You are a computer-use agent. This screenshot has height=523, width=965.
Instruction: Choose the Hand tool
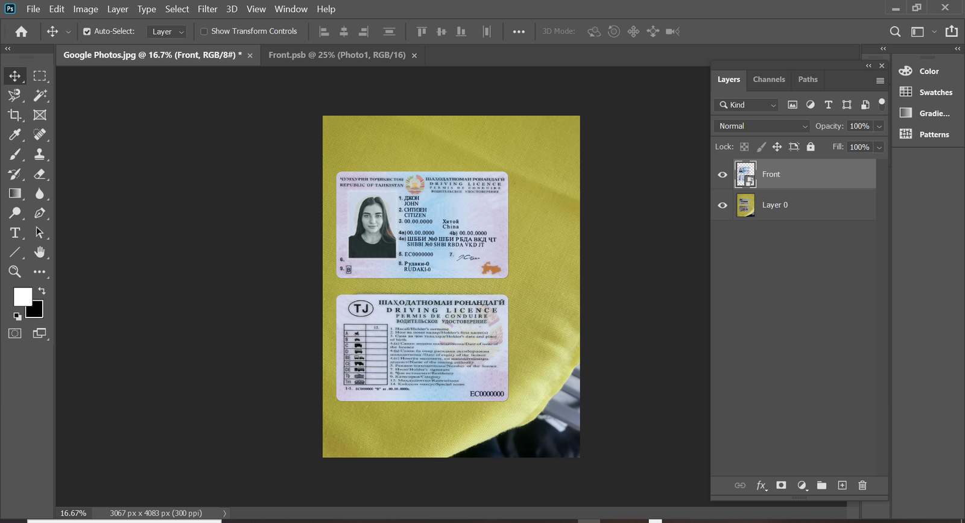coord(40,252)
